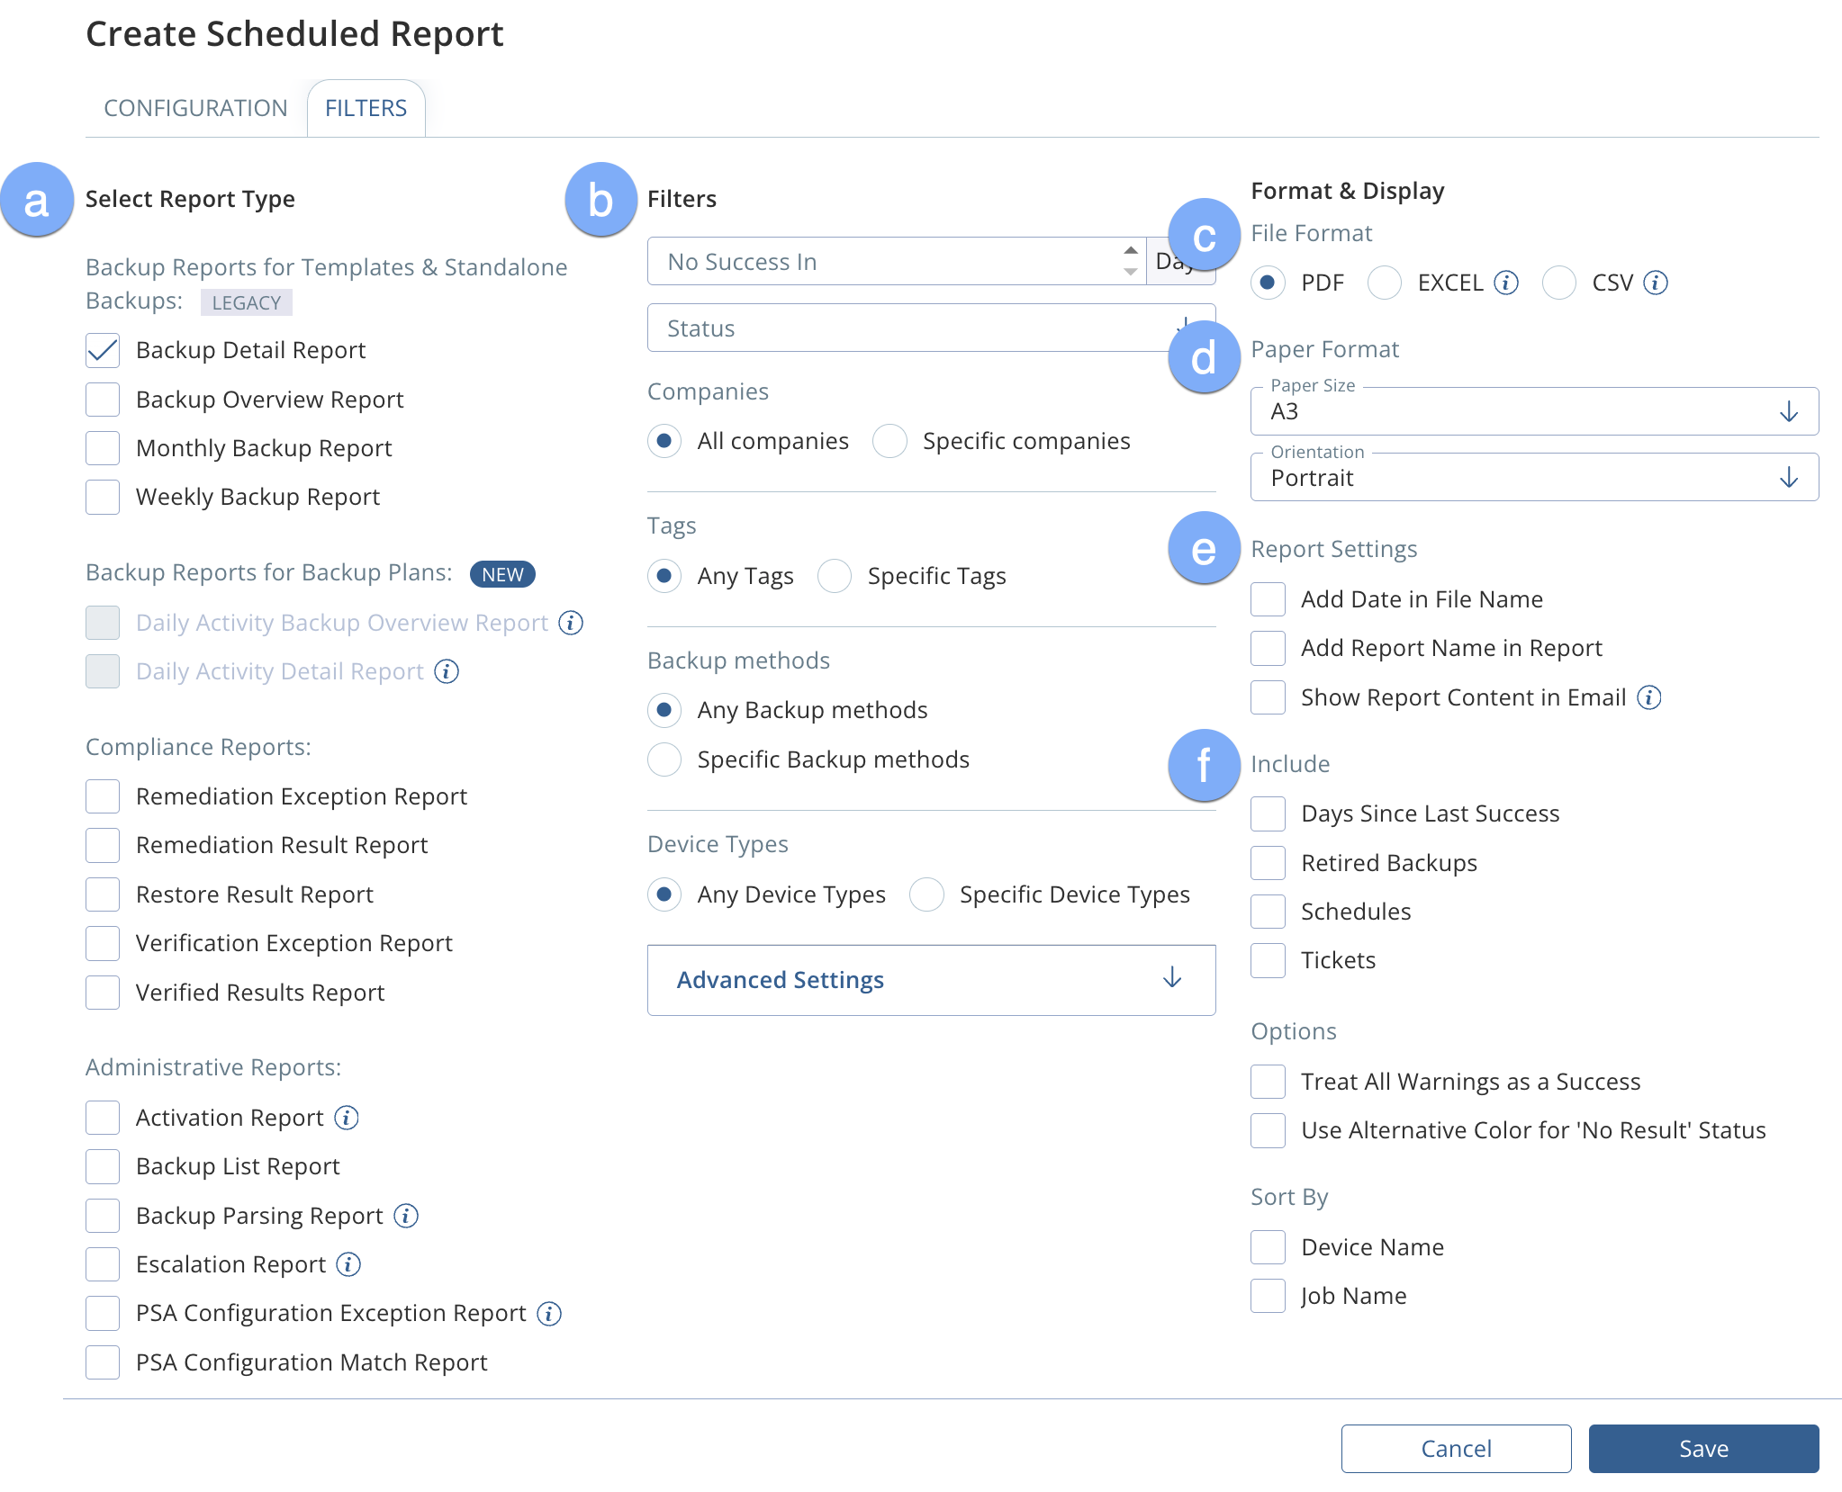Open the Paper Size dropdown
The width and height of the screenshot is (1842, 1492).
tap(1534, 412)
